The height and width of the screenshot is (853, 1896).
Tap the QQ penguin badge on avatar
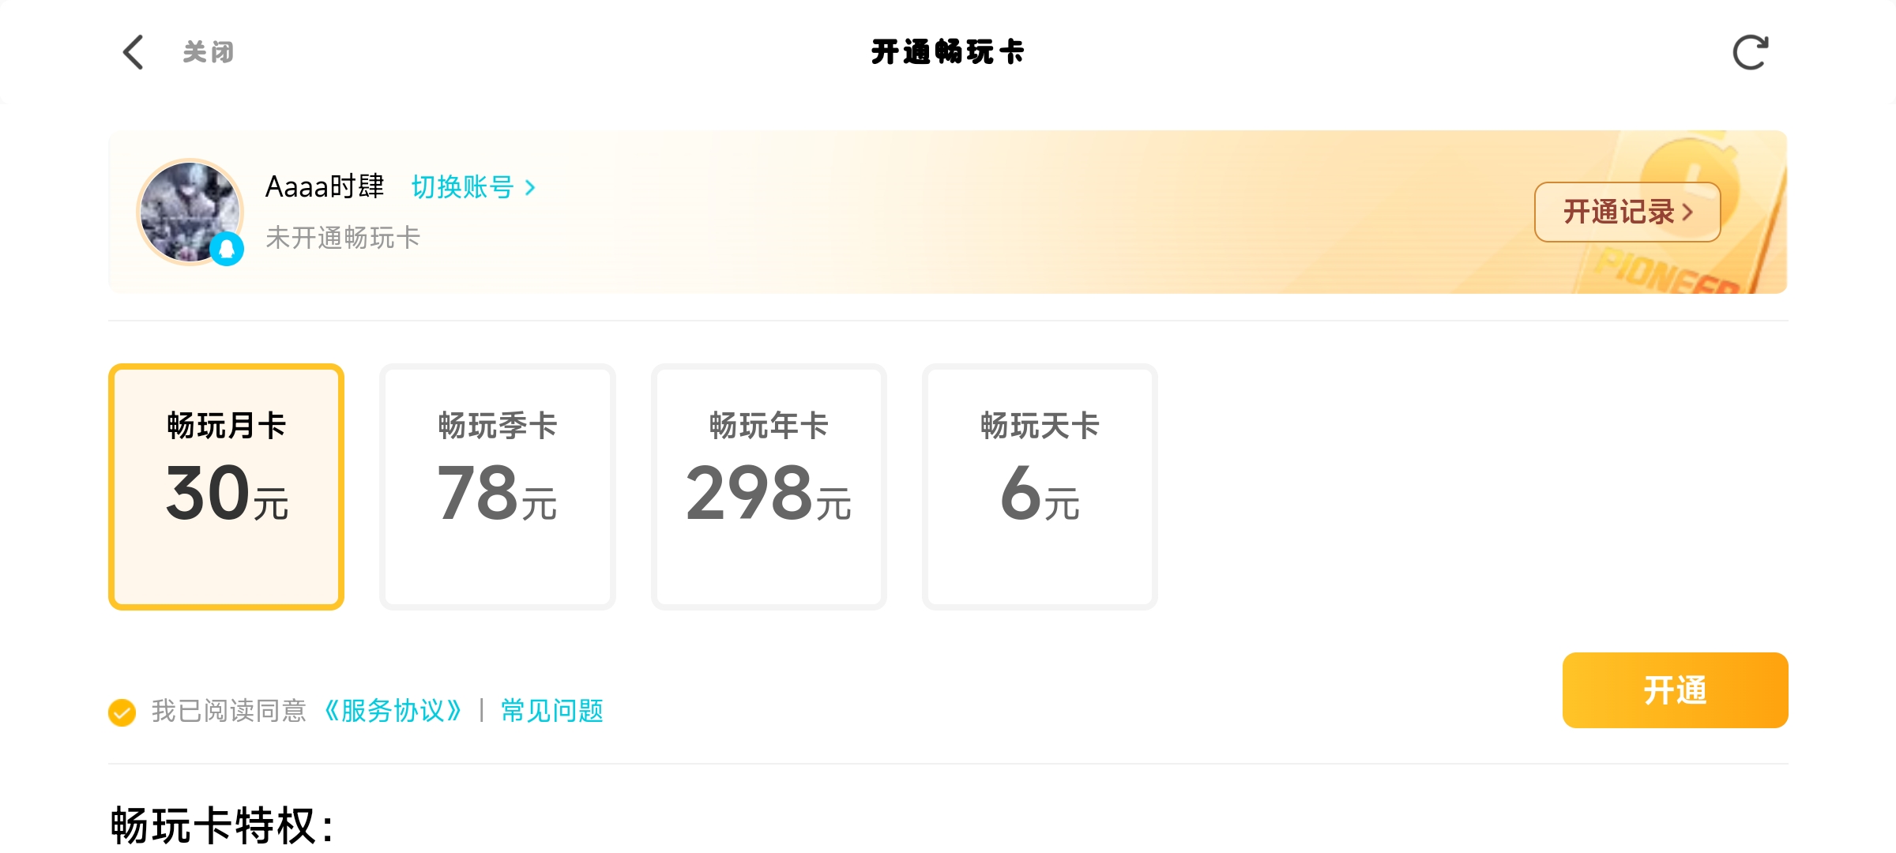[227, 250]
